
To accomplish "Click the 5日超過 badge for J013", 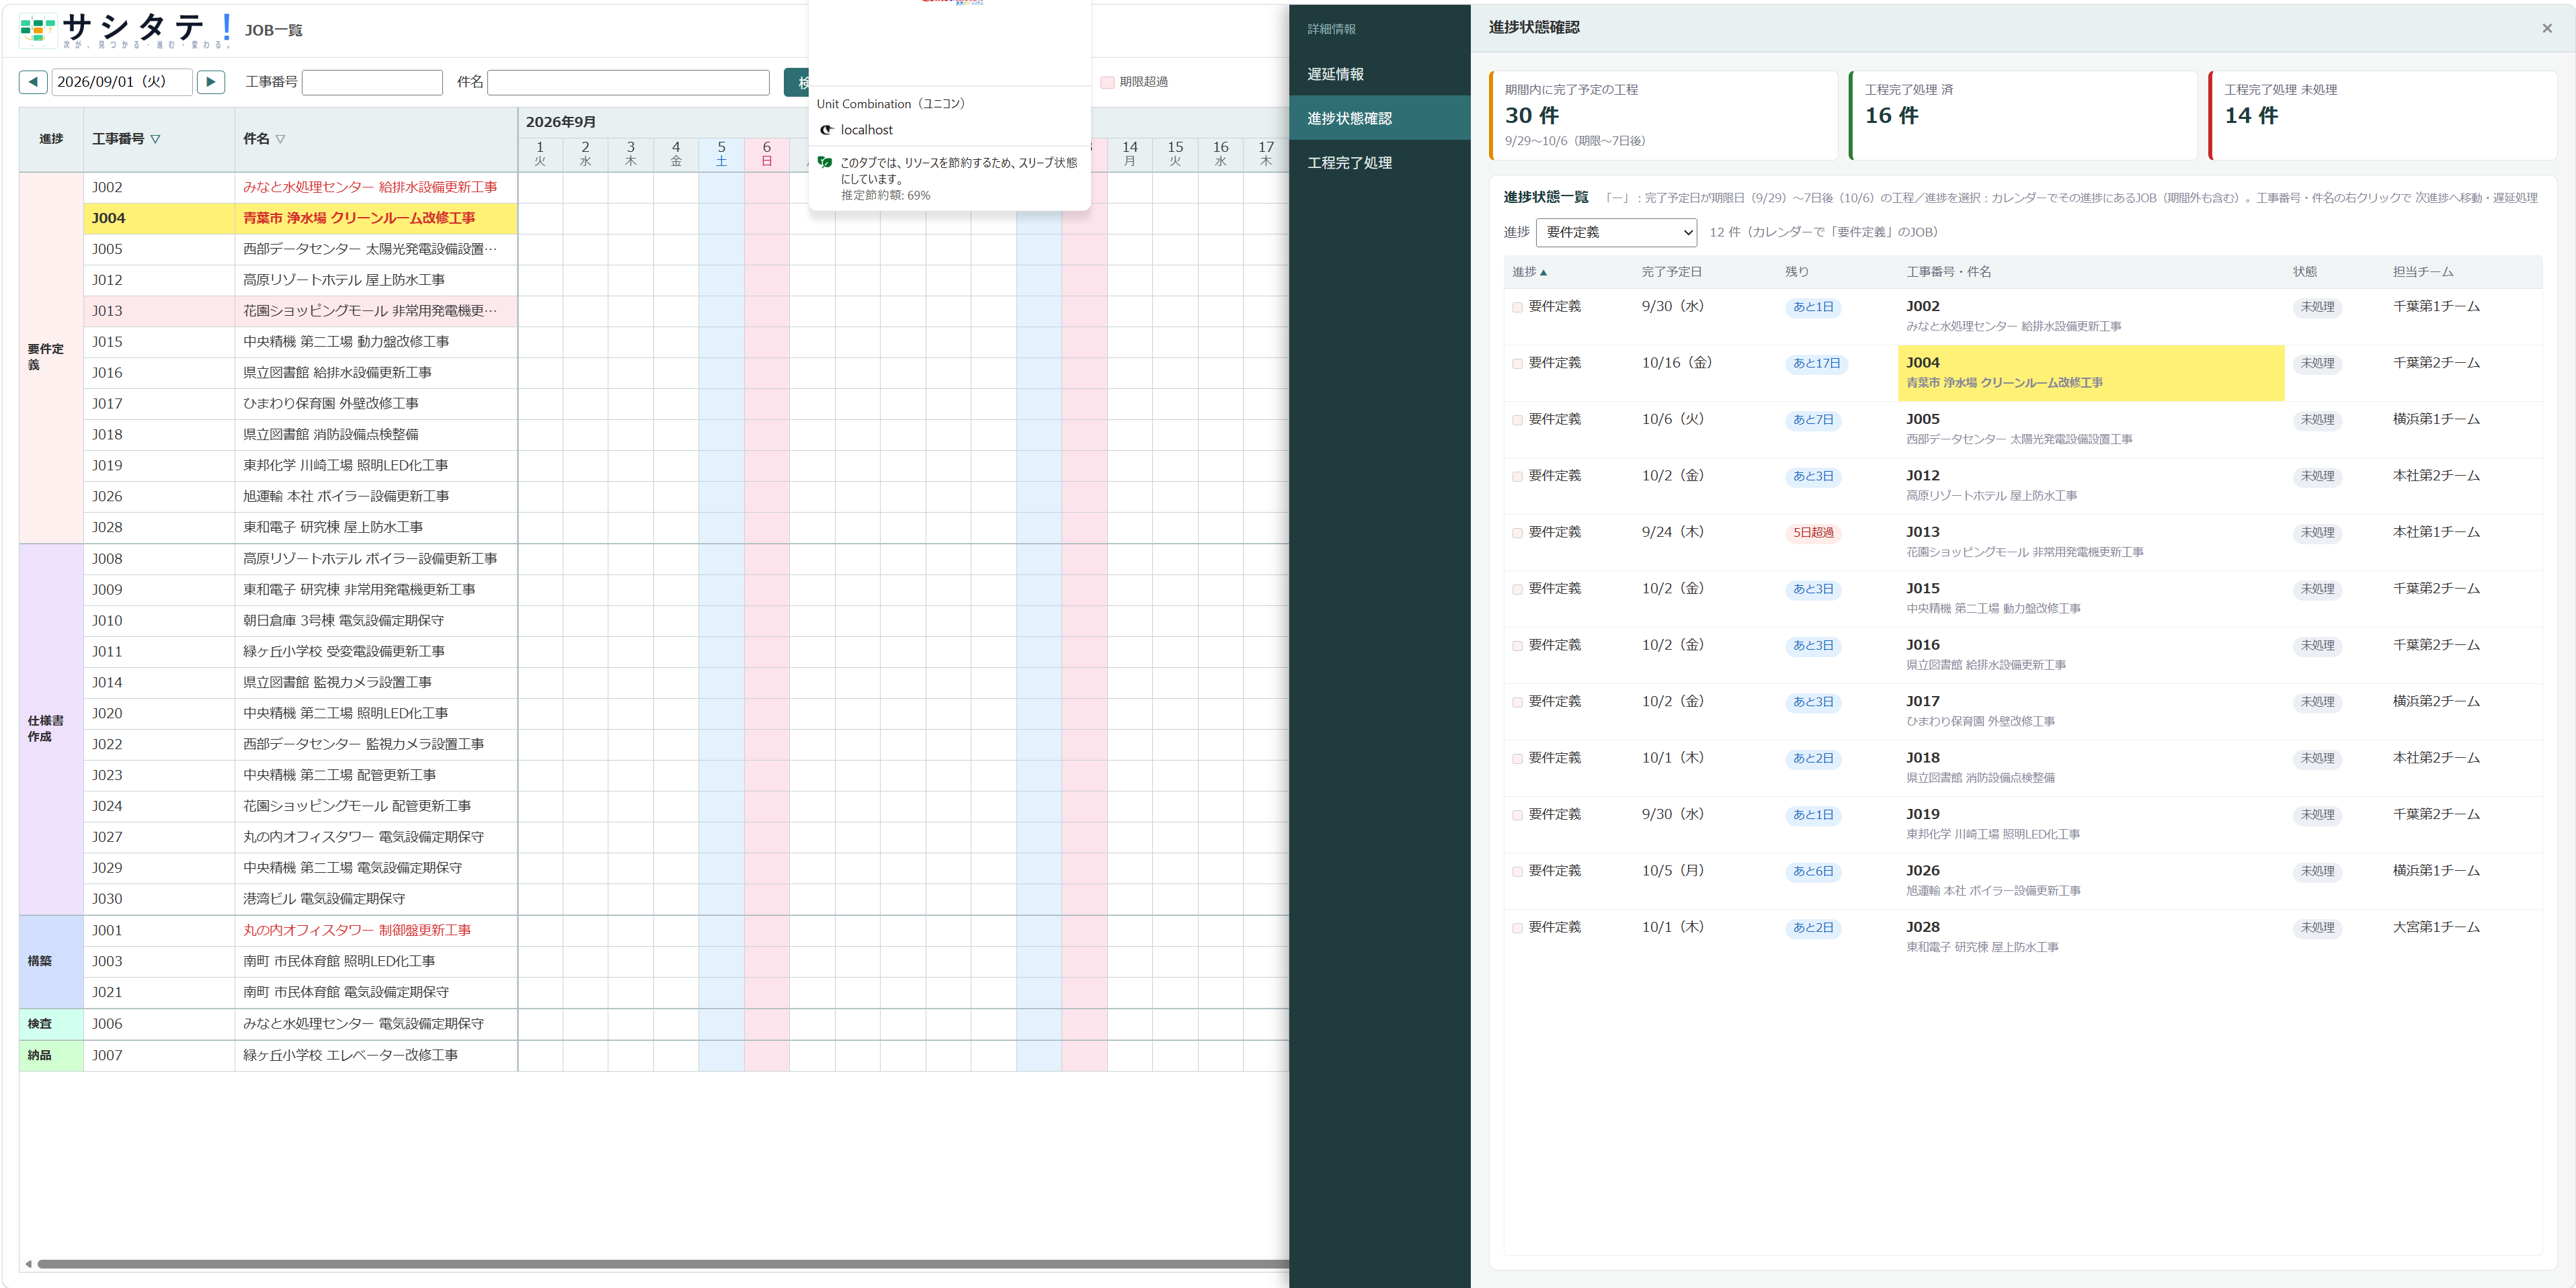I will point(1812,533).
